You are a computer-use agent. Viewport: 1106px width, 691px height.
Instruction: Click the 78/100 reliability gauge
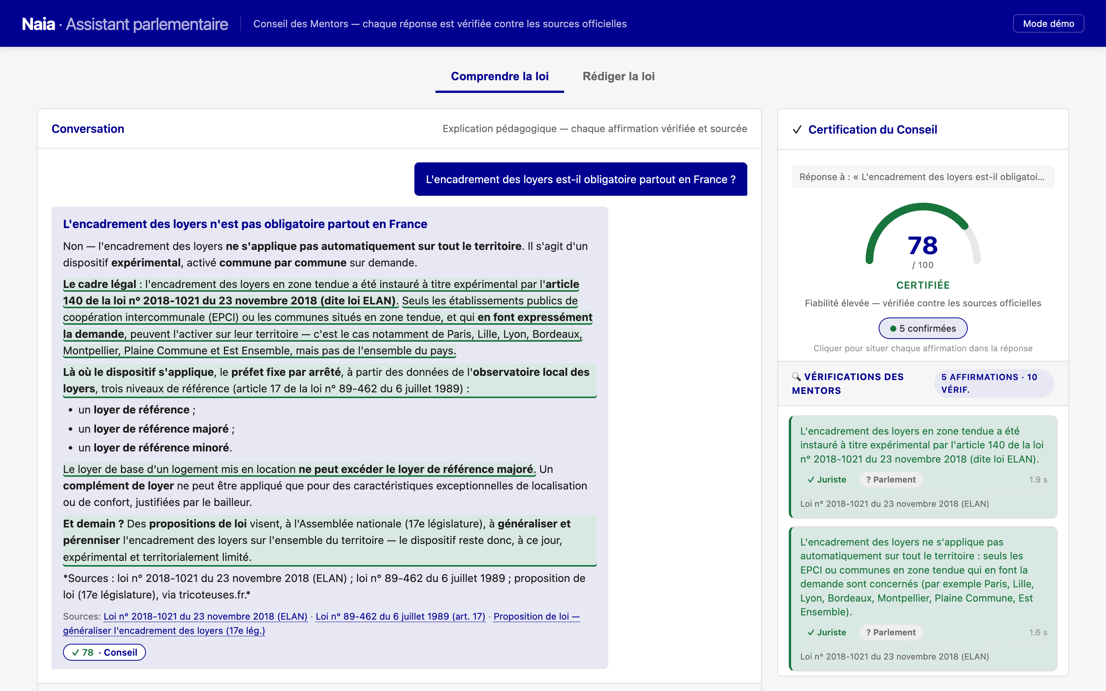click(x=923, y=235)
